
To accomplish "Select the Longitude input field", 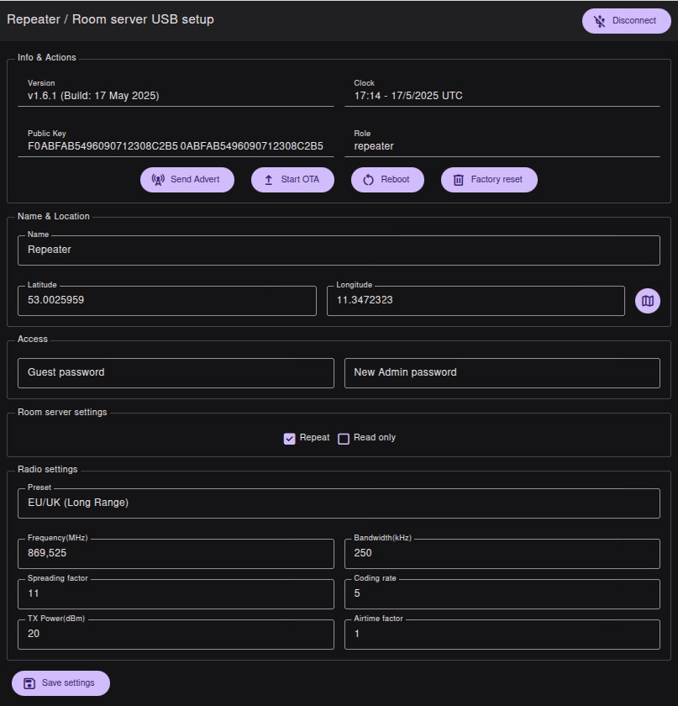I will (475, 300).
